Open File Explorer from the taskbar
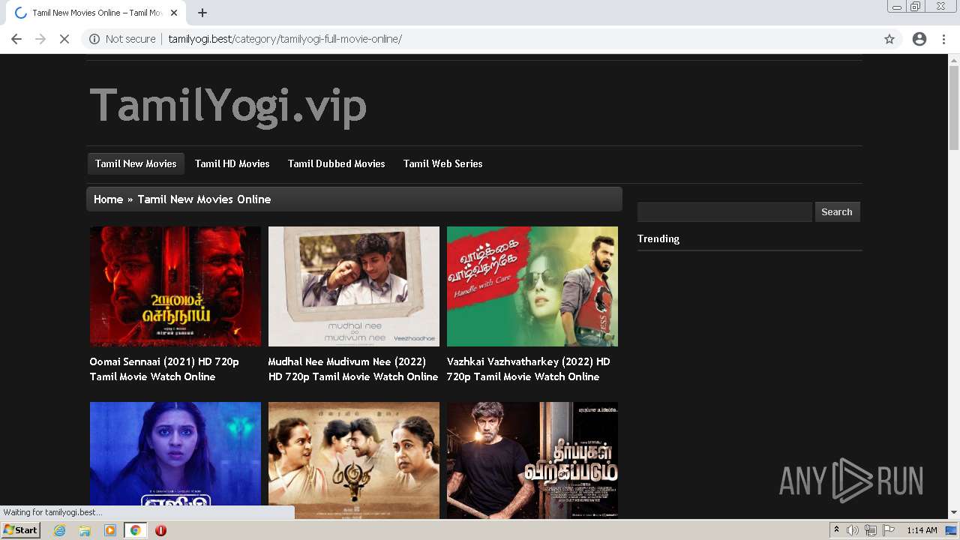The height and width of the screenshot is (540, 960). (85, 530)
